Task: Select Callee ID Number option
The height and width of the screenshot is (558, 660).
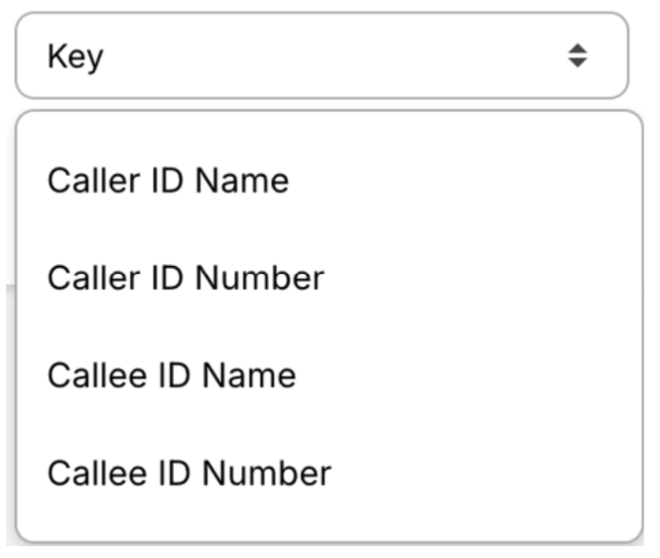Action: [189, 473]
